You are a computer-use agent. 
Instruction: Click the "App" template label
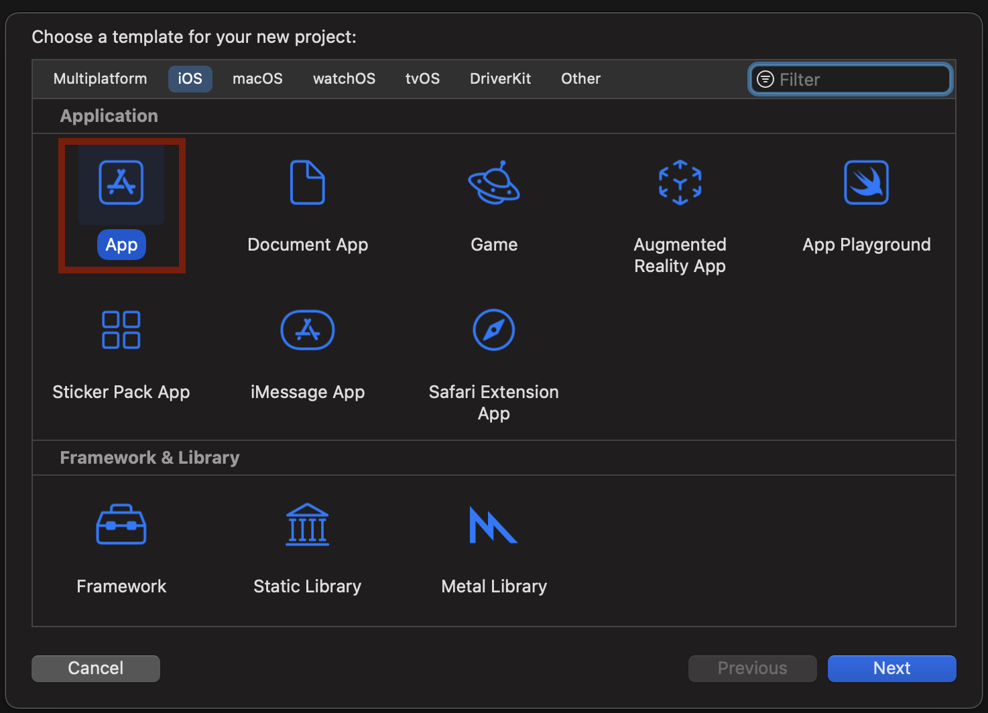(x=121, y=245)
